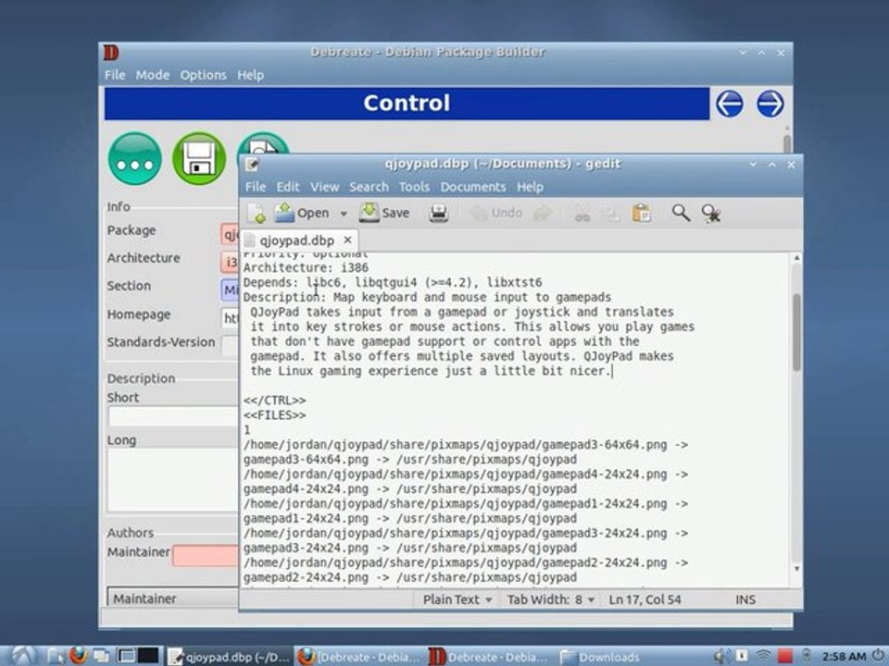This screenshot has width=889, height=666.
Task: Switch to Firefox Debreate taskbar entry
Action: tap(358, 657)
